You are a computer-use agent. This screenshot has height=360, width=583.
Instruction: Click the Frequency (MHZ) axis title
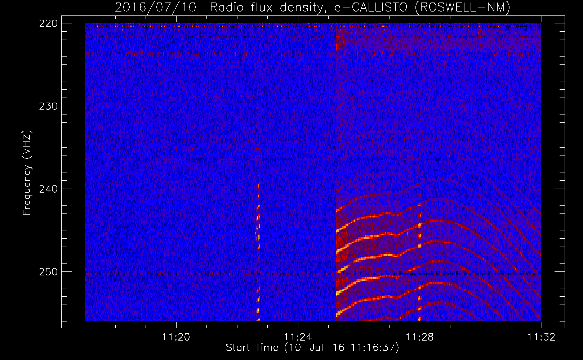click(x=27, y=172)
